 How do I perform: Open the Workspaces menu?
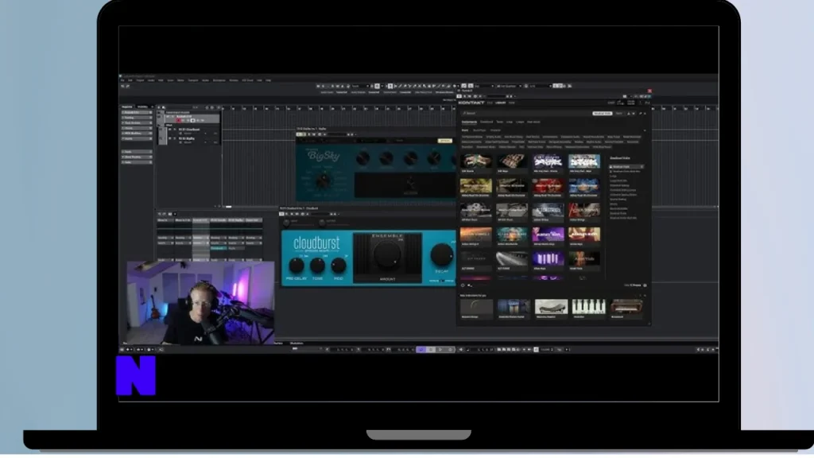pos(219,80)
